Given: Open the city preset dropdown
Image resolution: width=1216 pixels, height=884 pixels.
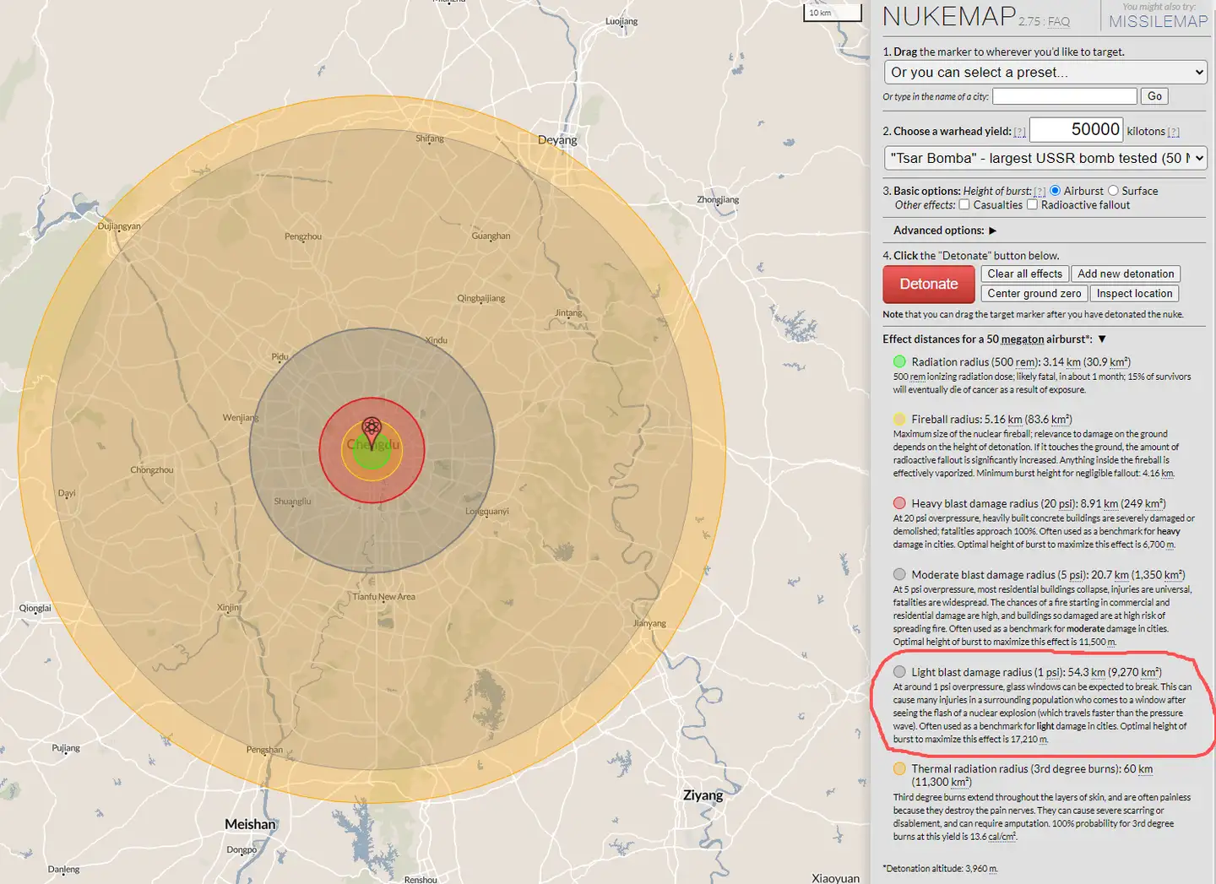Looking at the screenshot, I should (1045, 73).
